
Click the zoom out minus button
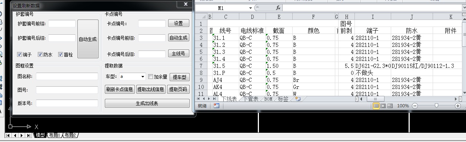[x=415, y=106]
